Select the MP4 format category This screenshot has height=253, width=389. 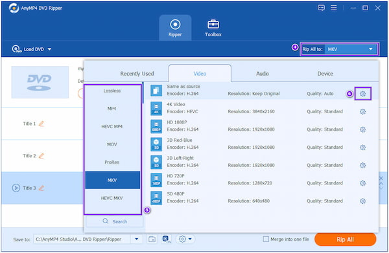click(112, 109)
